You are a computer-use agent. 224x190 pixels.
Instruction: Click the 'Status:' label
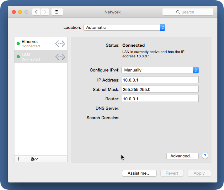(x=112, y=45)
